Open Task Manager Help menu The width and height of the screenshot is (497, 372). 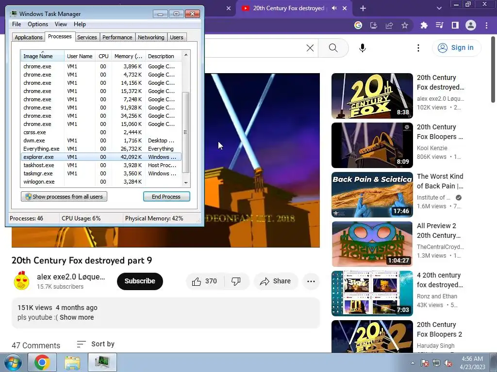pos(80,24)
